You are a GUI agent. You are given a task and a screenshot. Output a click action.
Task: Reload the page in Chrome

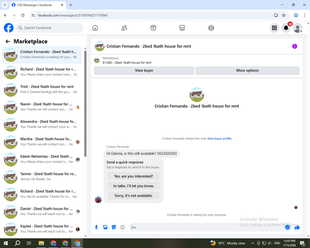[x=23, y=15]
